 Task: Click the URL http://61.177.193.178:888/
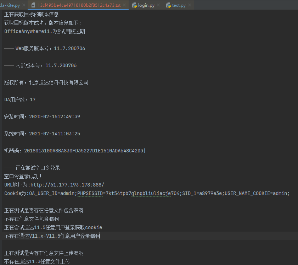[x=67, y=185]
